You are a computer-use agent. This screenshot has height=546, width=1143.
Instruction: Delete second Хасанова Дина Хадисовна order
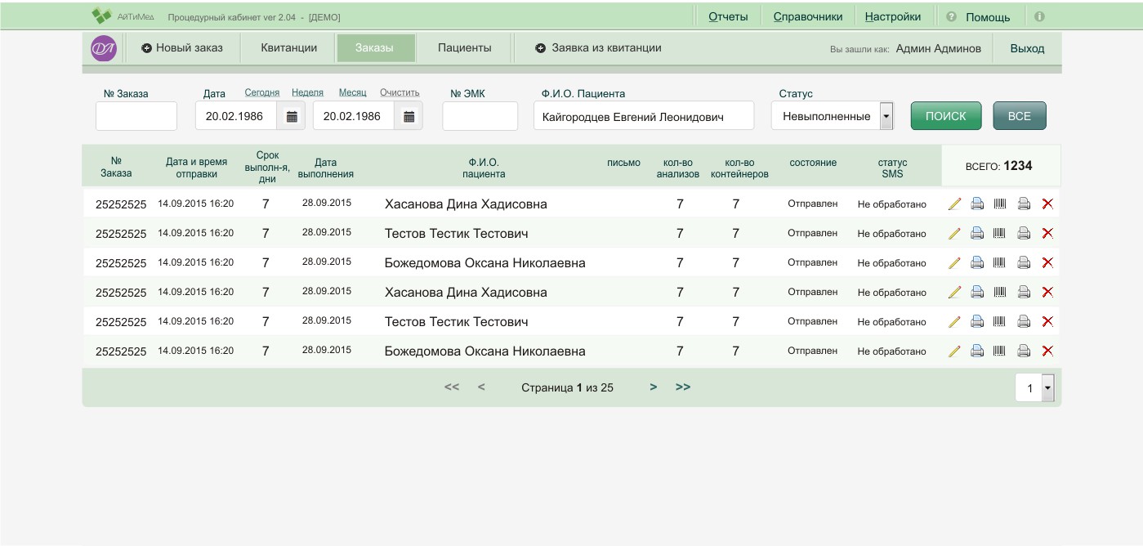(1047, 293)
